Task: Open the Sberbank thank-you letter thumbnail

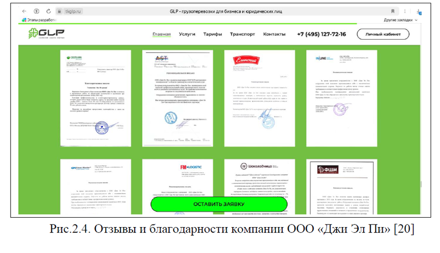Action: point(96,98)
